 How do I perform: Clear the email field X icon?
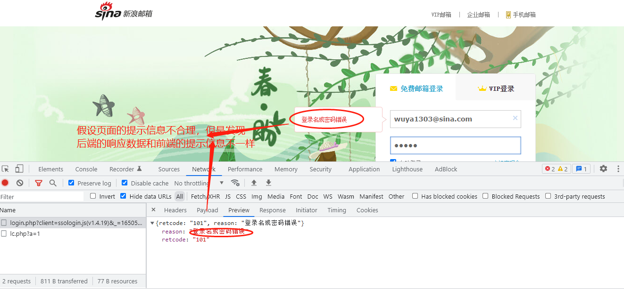515,119
